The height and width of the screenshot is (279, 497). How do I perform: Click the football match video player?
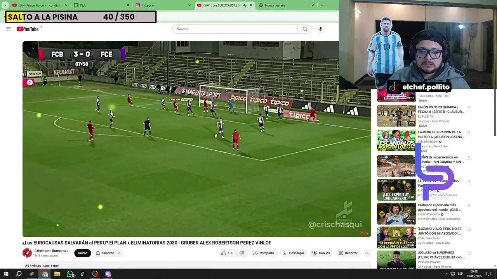tap(197, 139)
